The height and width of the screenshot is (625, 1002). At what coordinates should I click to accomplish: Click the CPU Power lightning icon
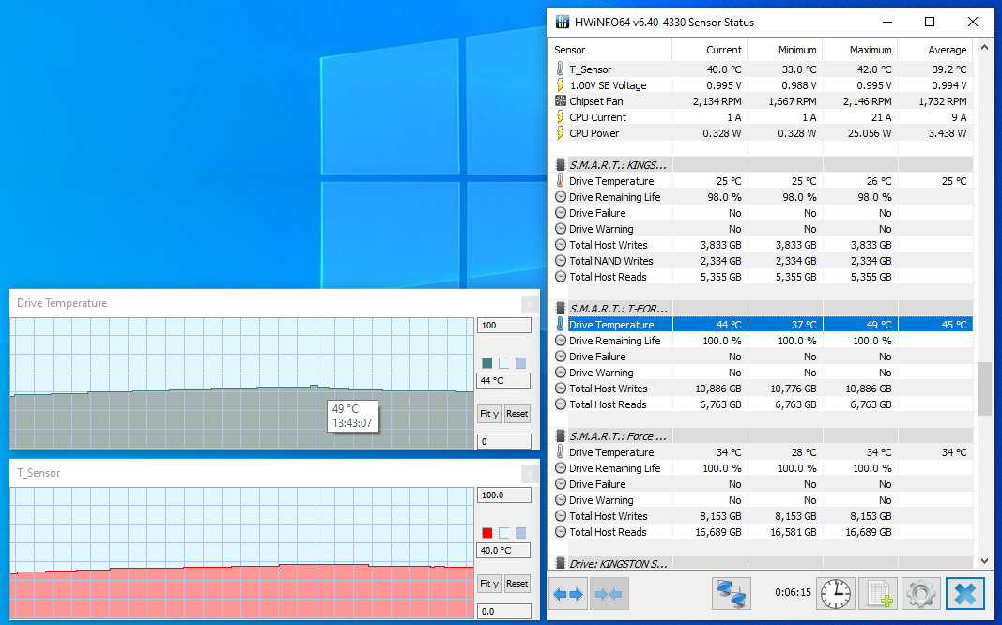561,132
